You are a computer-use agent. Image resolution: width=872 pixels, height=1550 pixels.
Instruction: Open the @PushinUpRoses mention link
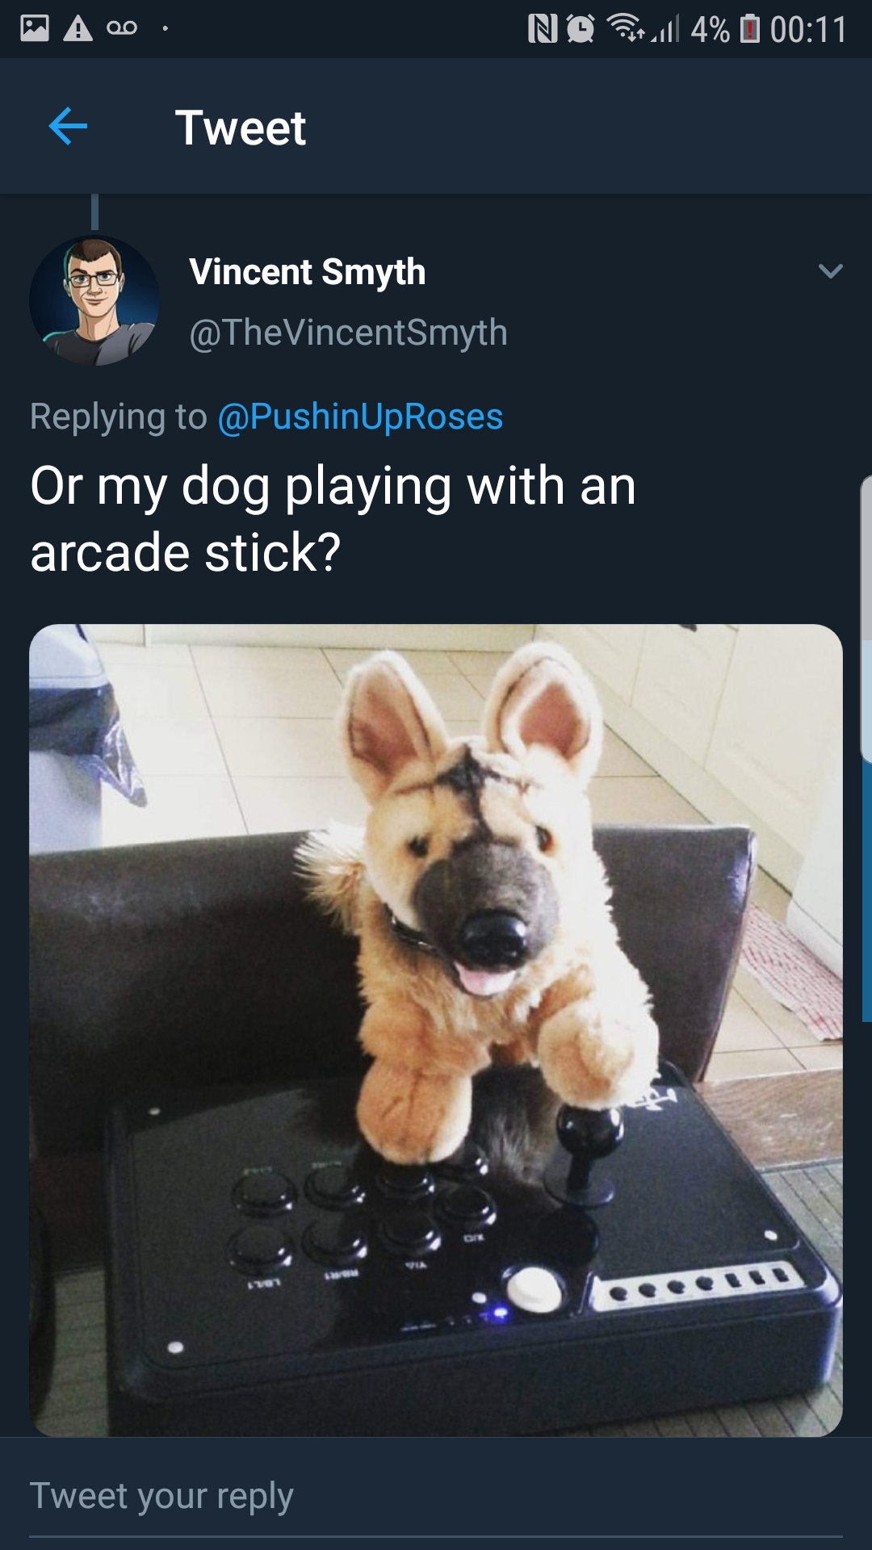pos(360,417)
